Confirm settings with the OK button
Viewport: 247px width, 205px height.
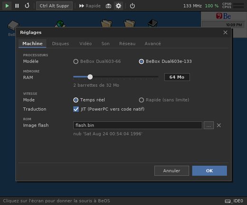click(209, 171)
